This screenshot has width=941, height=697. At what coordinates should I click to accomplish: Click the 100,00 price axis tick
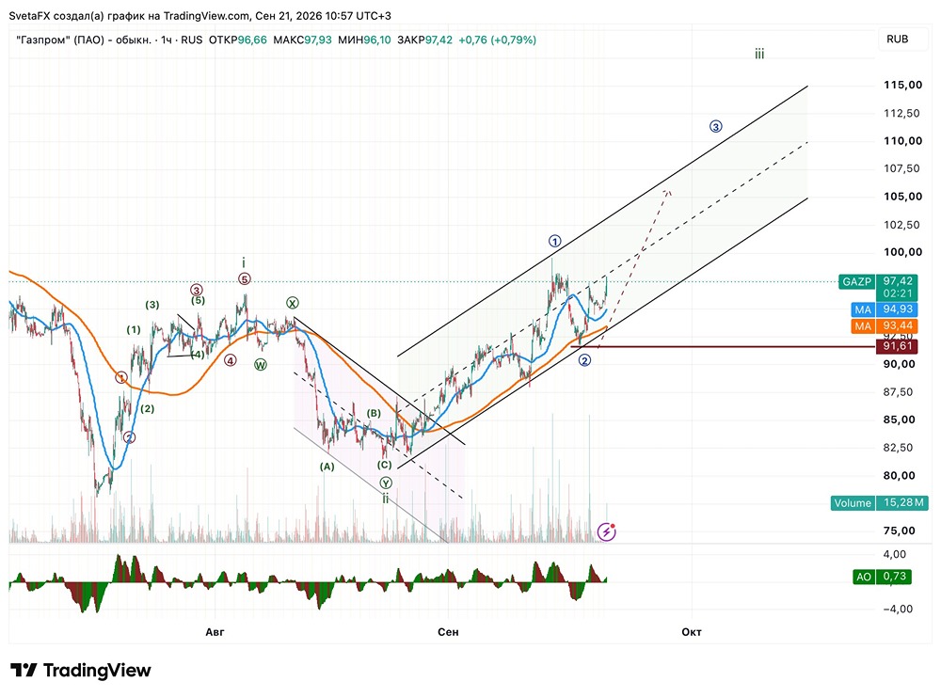click(x=902, y=252)
